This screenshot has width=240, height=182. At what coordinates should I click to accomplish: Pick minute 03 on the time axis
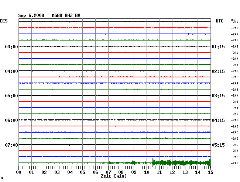[57, 172]
